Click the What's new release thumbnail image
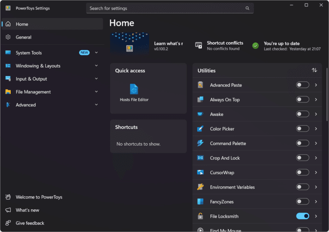 (x=130, y=43)
